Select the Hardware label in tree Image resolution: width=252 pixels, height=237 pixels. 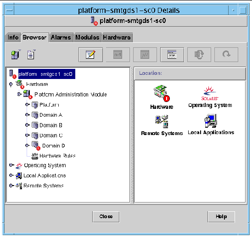coord(37,84)
